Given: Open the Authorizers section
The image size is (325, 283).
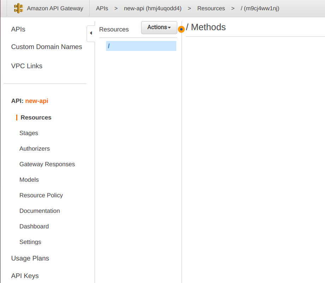Looking at the screenshot, I should 35,149.
